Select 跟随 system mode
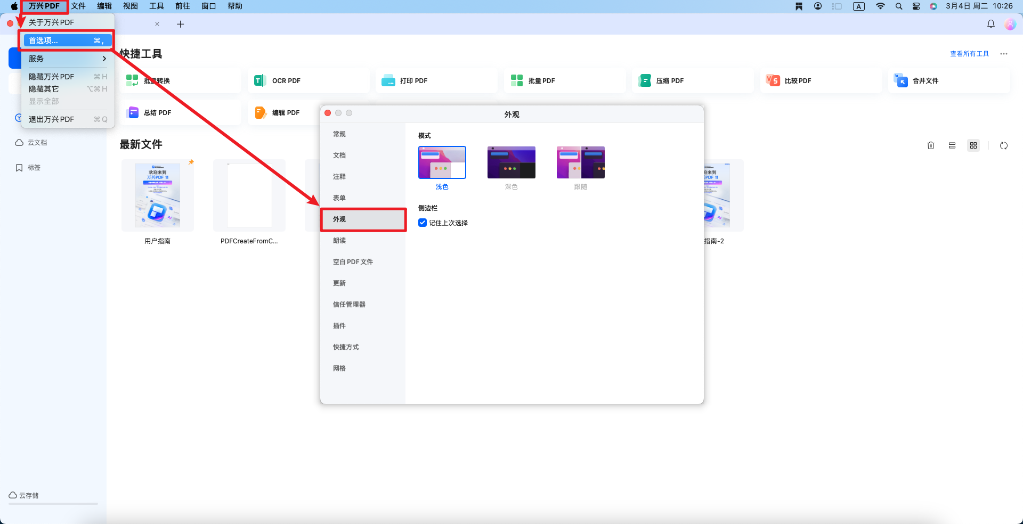 [x=580, y=162]
